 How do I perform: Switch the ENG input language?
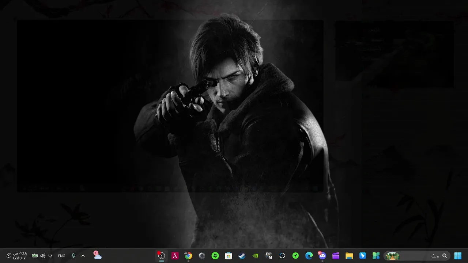61,256
